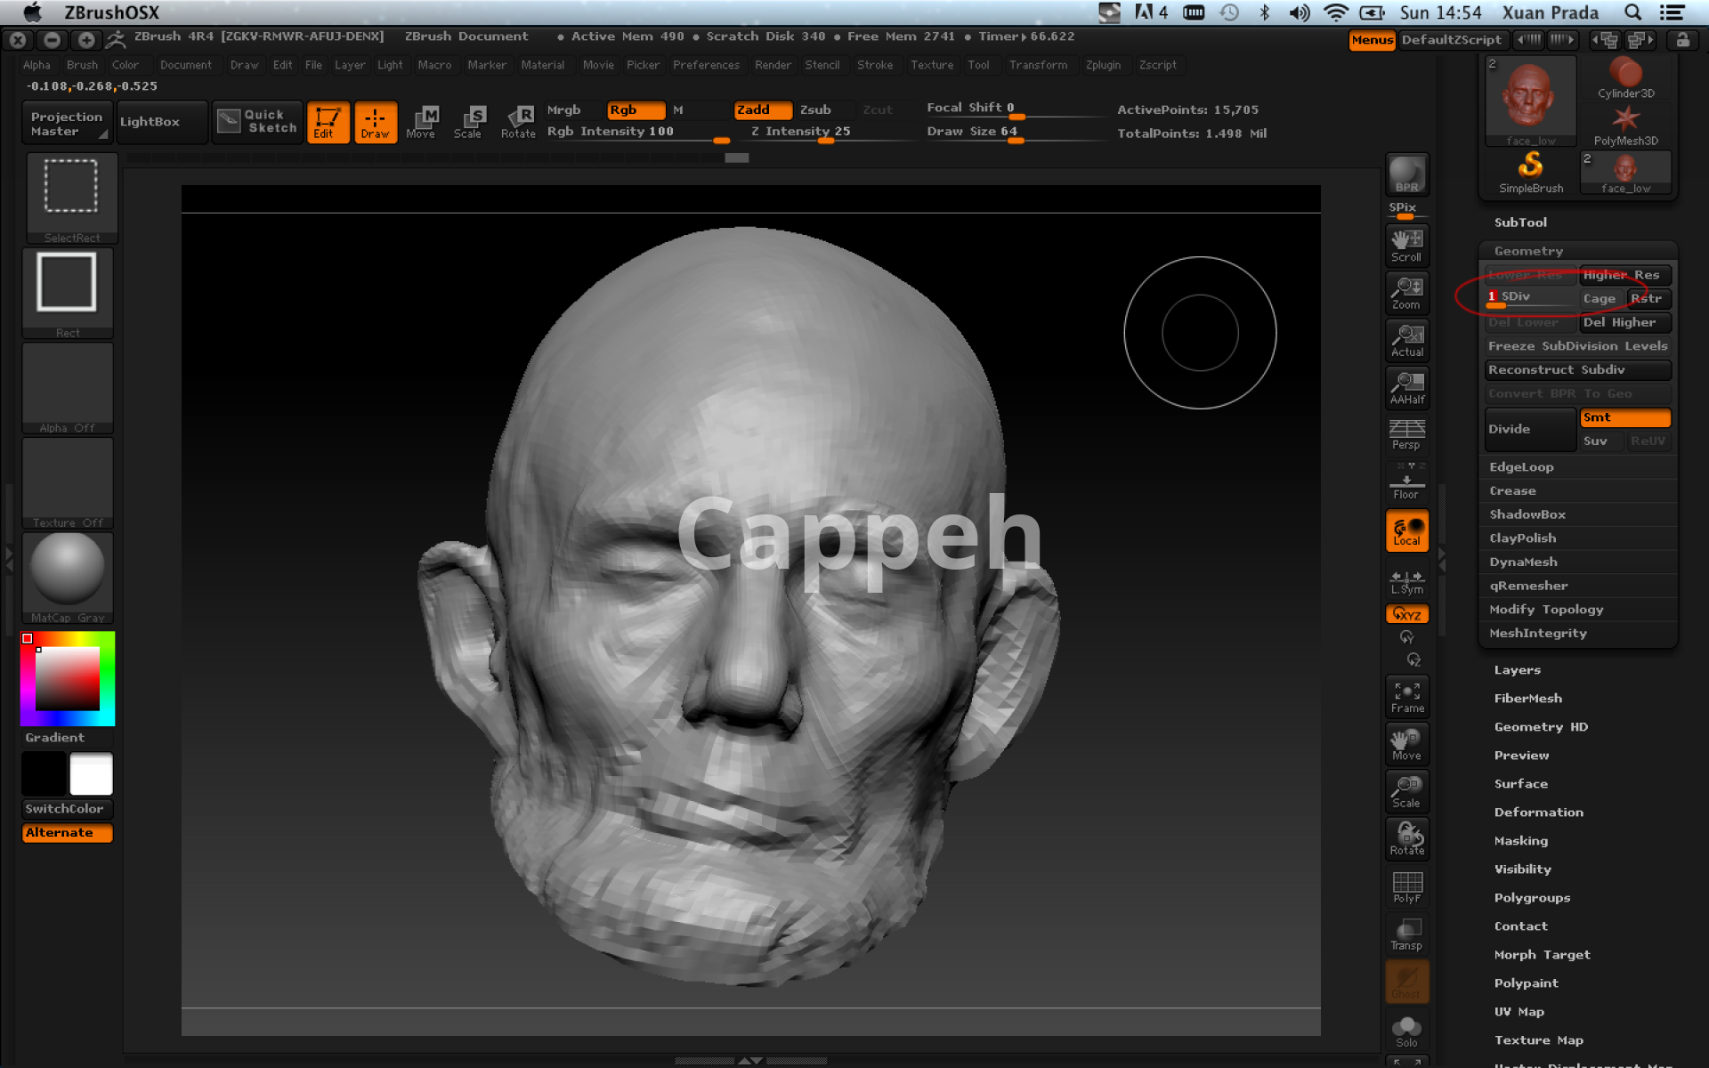Toggle the Smt smoothing option
Viewport: 1709px width, 1068px height.
click(1624, 417)
